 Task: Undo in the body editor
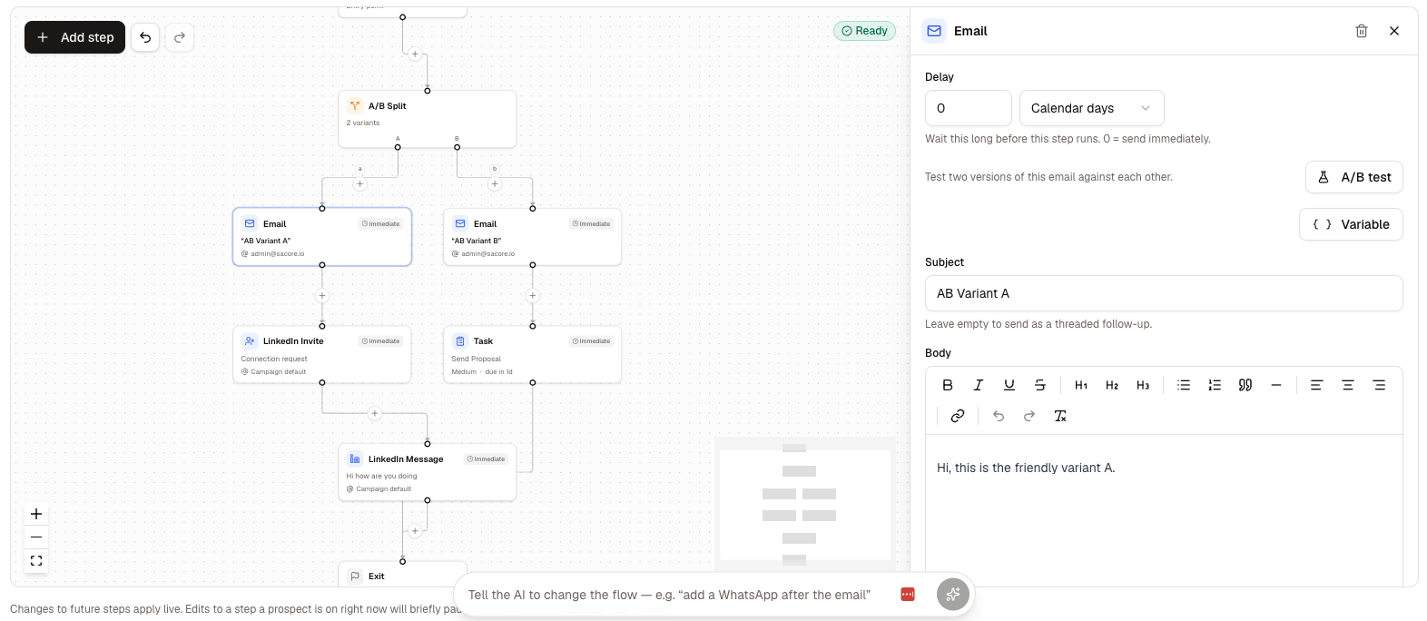click(999, 416)
